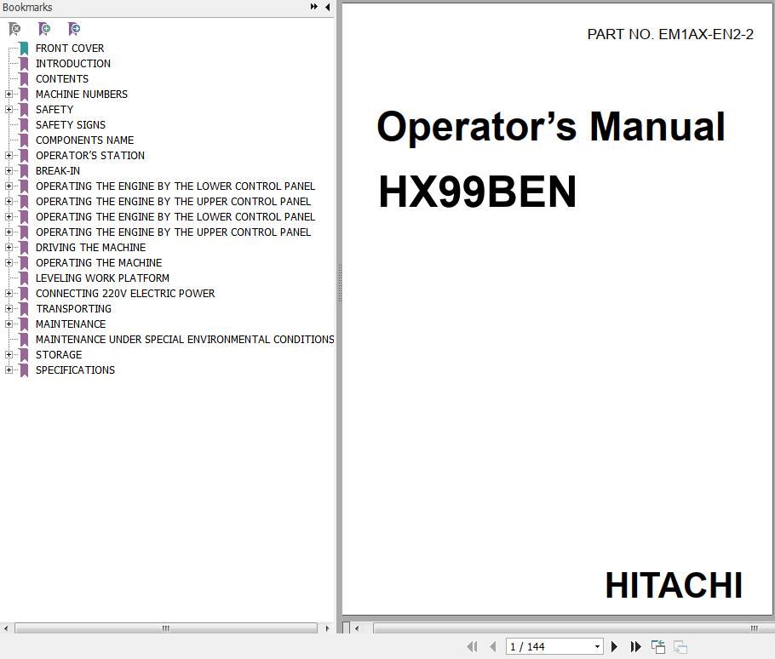Click the Bookmarks panel scroll right arrow
The width and height of the screenshot is (775, 659).
(327, 628)
